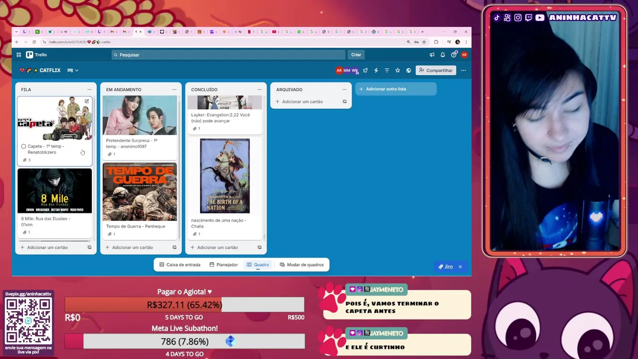
Task: Click the browser zoom magnifier icon in address bar
Action: coord(409,42)
